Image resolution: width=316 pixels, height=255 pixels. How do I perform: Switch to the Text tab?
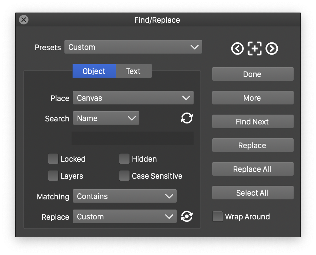(134, 71)
